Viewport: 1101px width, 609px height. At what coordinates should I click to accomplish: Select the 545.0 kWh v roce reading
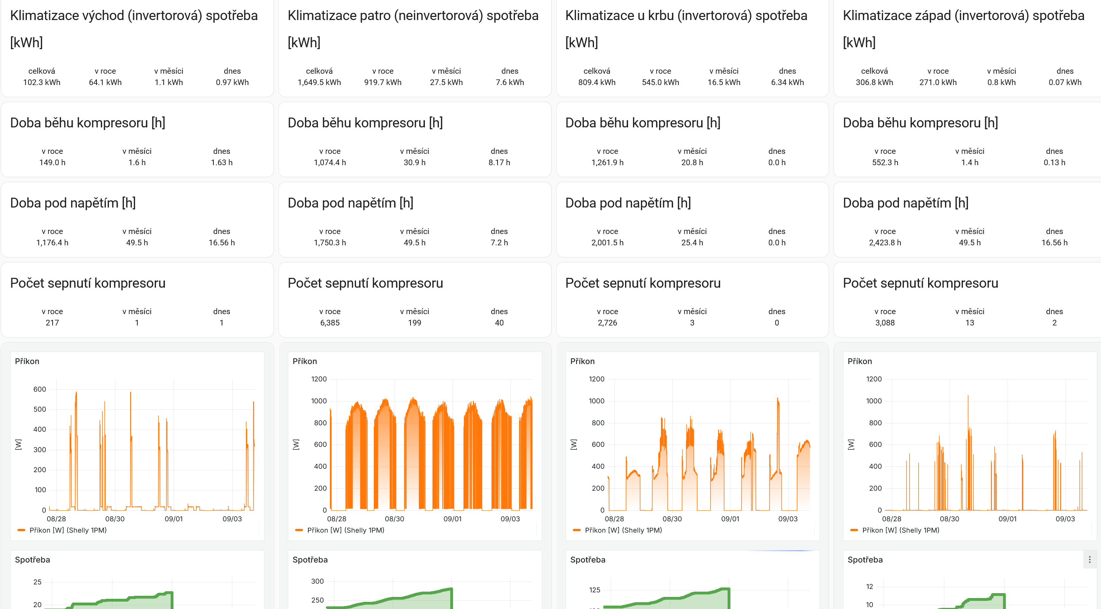pyautogui.click(x=660, y=82)
